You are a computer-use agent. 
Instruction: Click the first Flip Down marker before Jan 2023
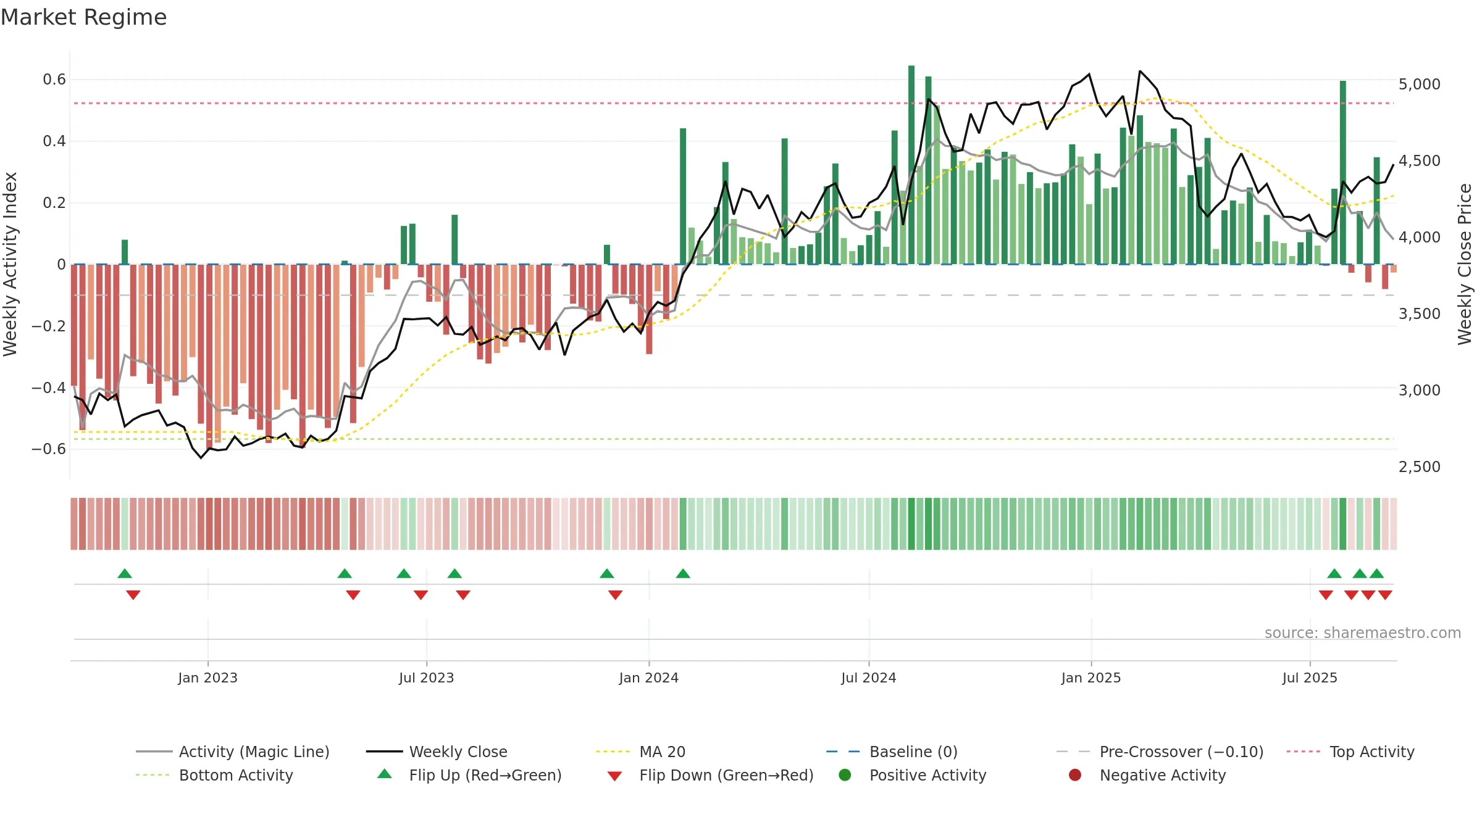pyautogui.click(x=133, y=595)
